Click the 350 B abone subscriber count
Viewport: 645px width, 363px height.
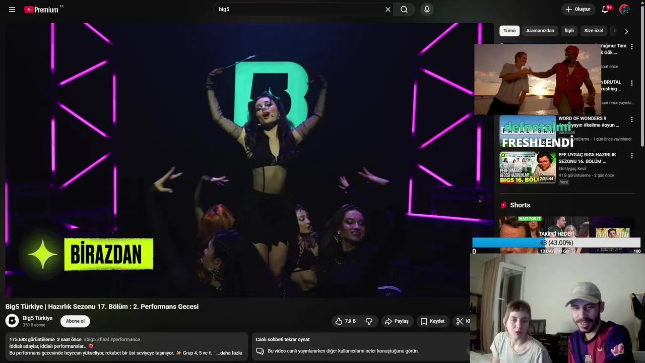point(34,325)
